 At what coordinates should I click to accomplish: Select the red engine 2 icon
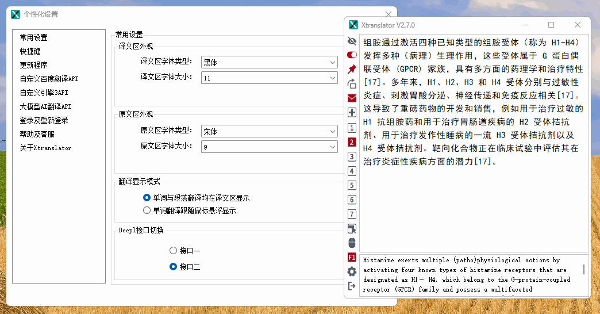[352, 142]
